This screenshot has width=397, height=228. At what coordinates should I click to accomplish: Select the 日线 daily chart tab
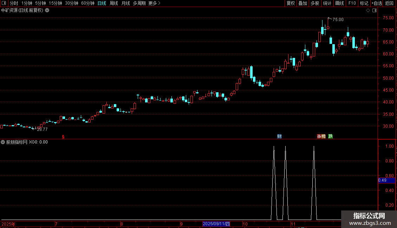102,3
